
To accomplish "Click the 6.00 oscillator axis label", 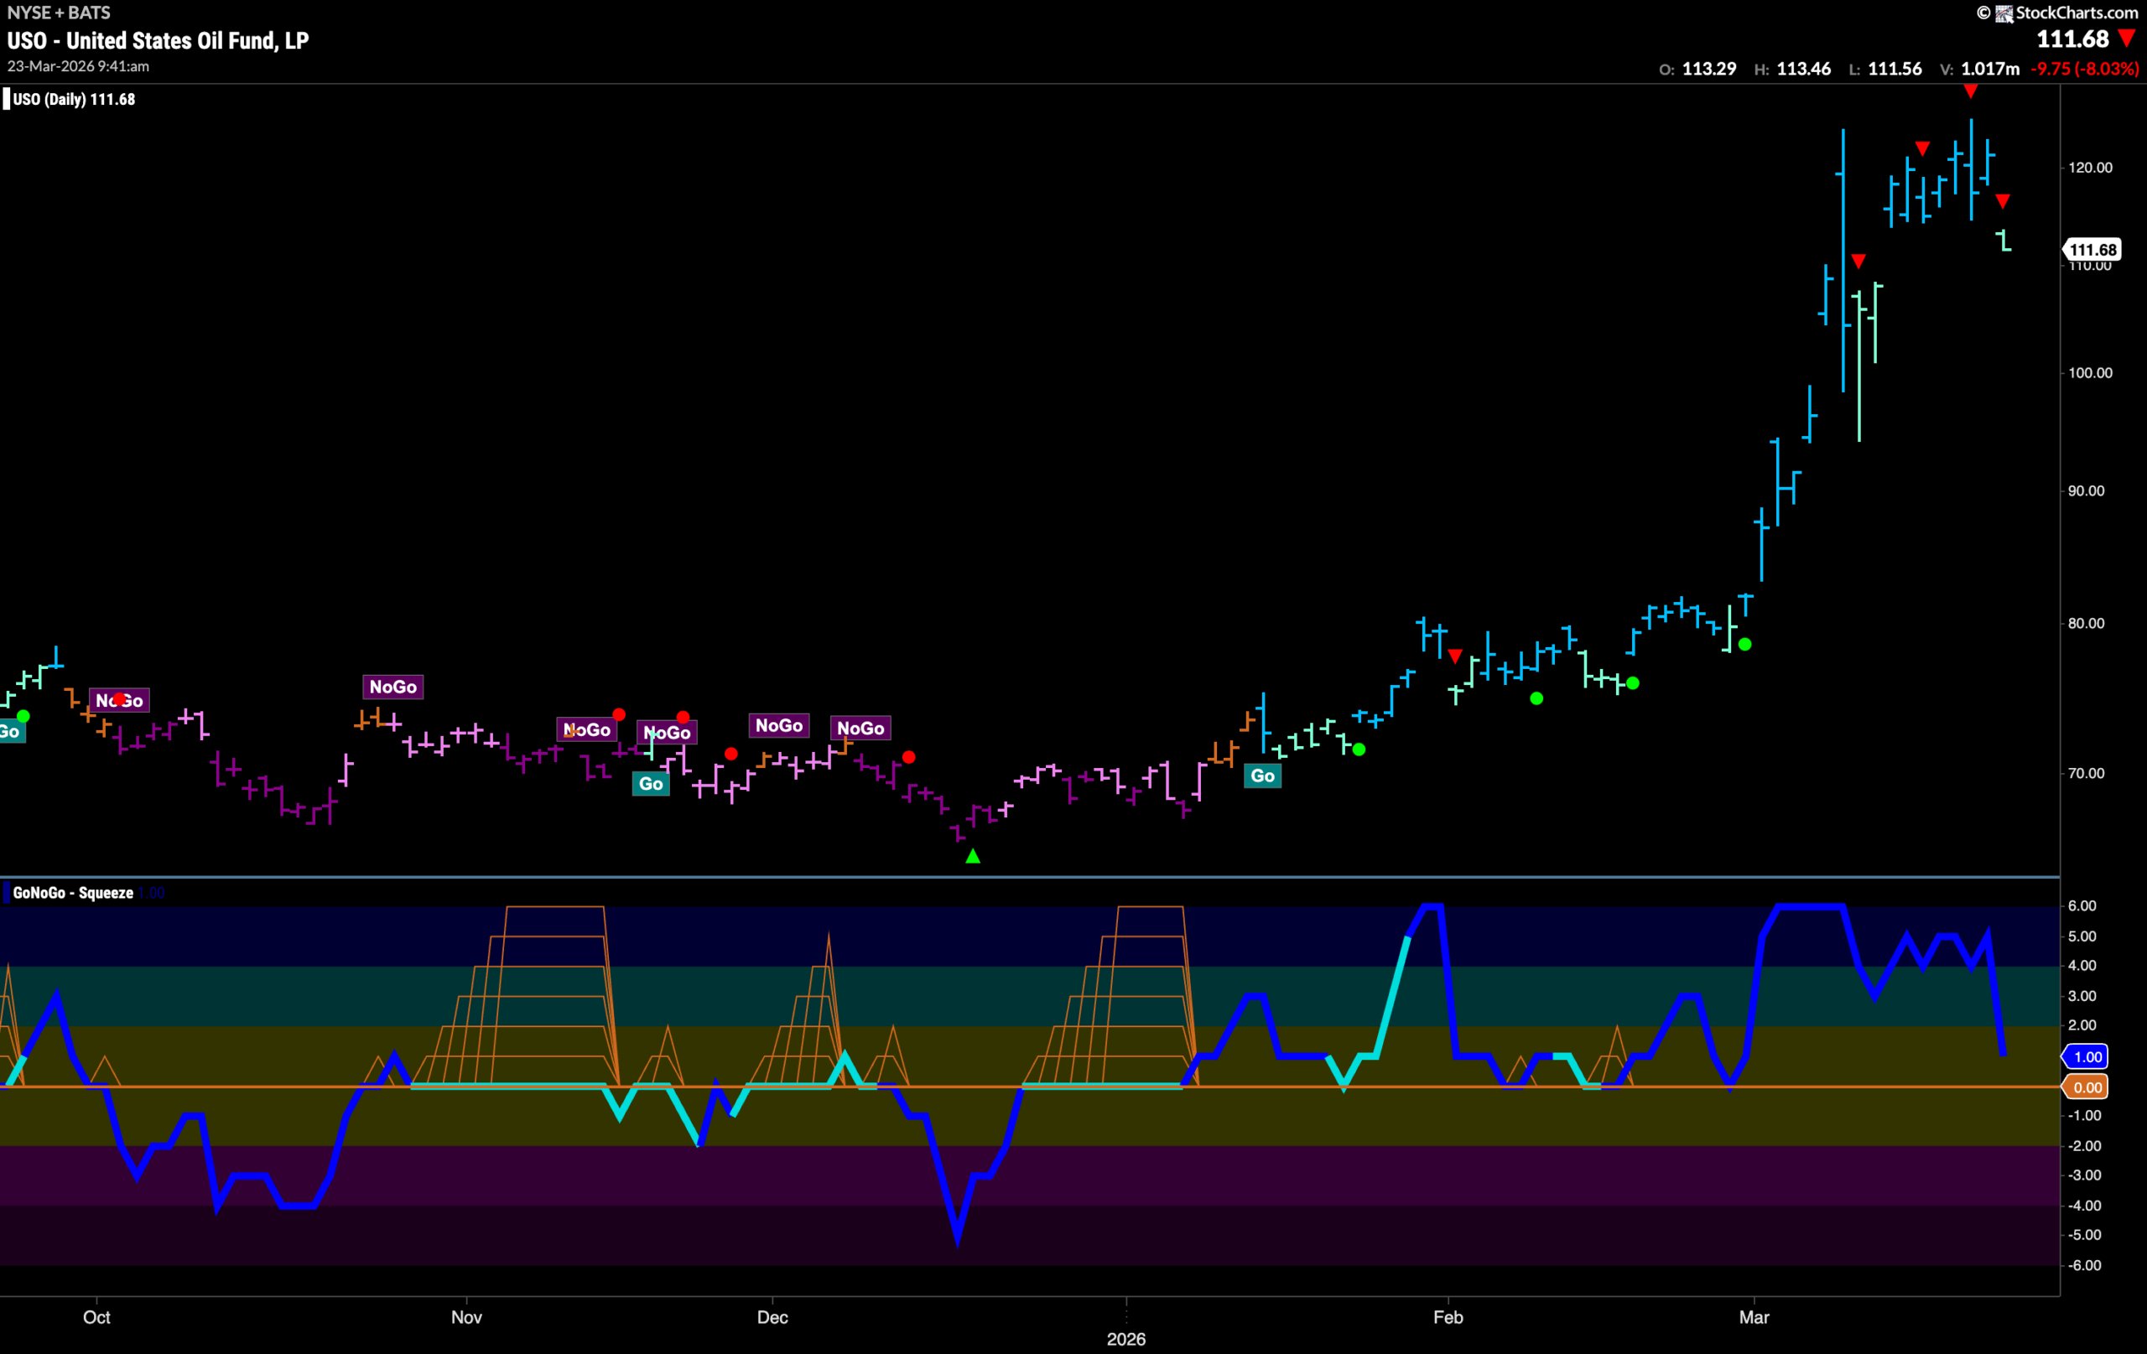I will click(2082, 905).
